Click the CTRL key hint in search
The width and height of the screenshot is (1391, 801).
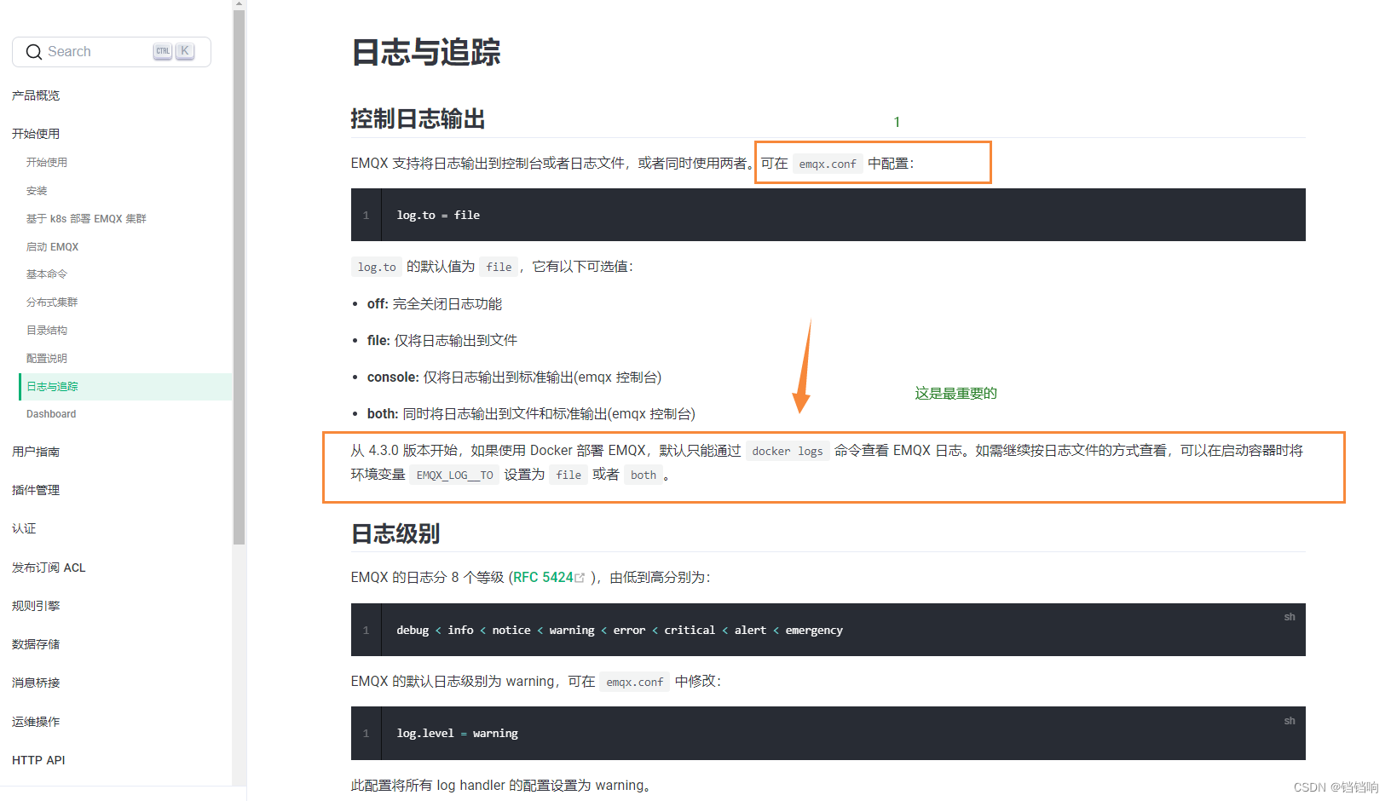[163, 51]
